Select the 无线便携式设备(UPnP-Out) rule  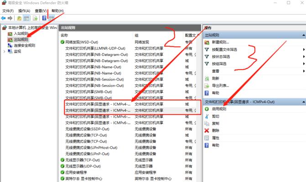point(87,154)
